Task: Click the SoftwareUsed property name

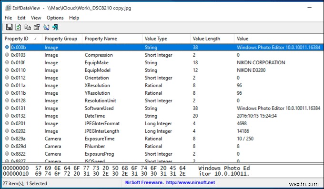Action: tap(99, 108)
